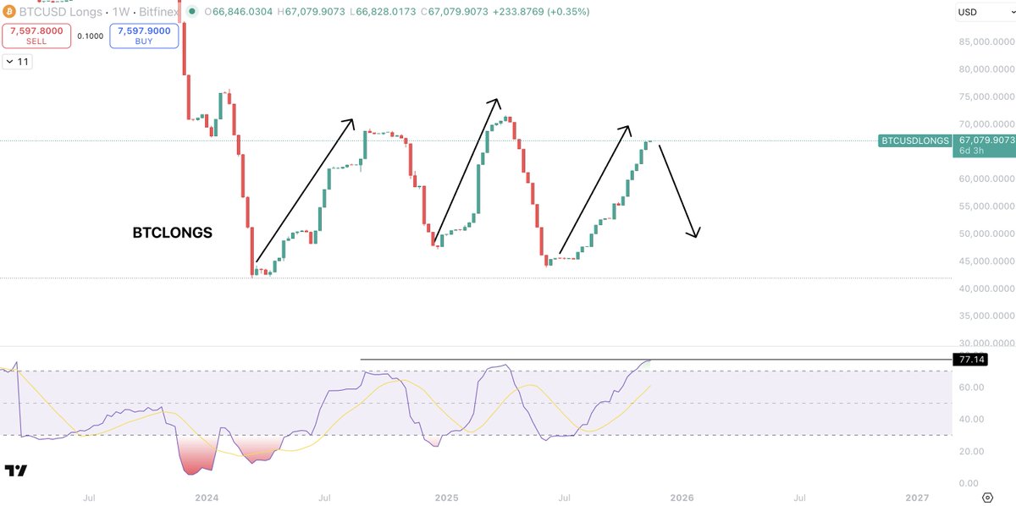Click the 77.14 indicator value label

click(969, 359)
